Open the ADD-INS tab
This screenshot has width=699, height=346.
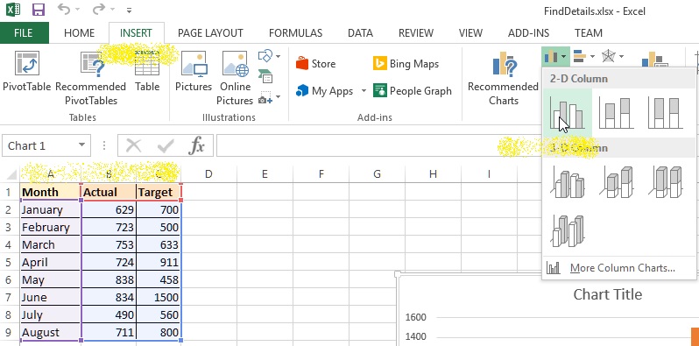click(529, 33)
